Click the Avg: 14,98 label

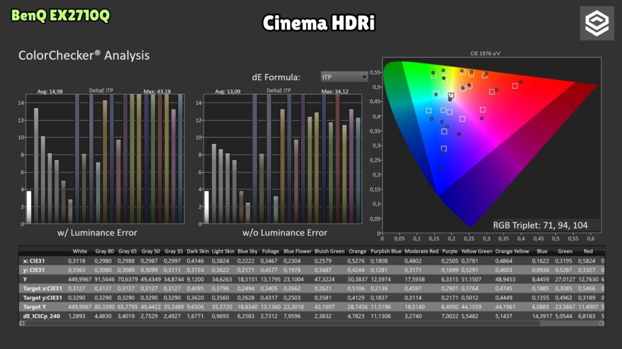[50, 91]
